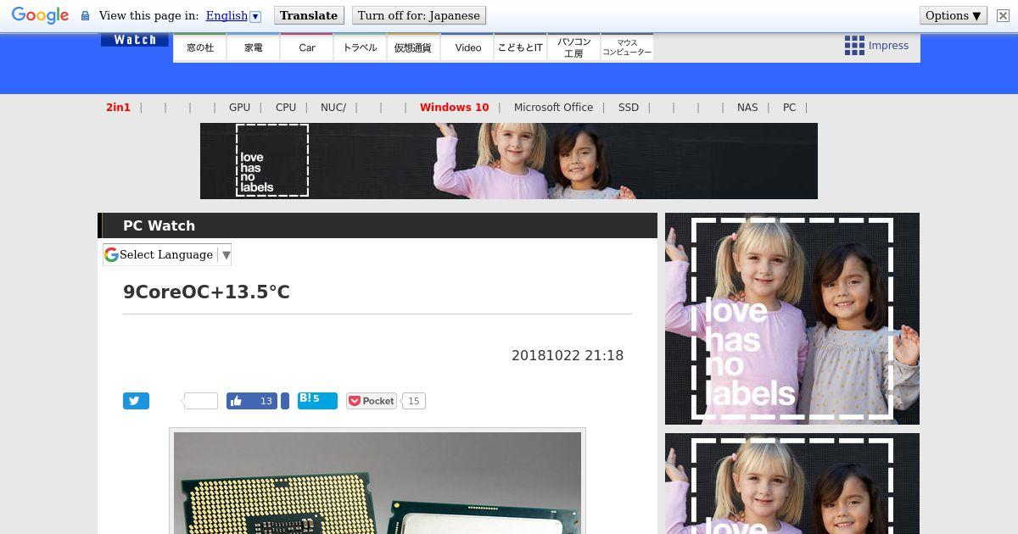Screen dimensions: 1018x534
Task: Open the NUC/ topic link
Action: 333,108
